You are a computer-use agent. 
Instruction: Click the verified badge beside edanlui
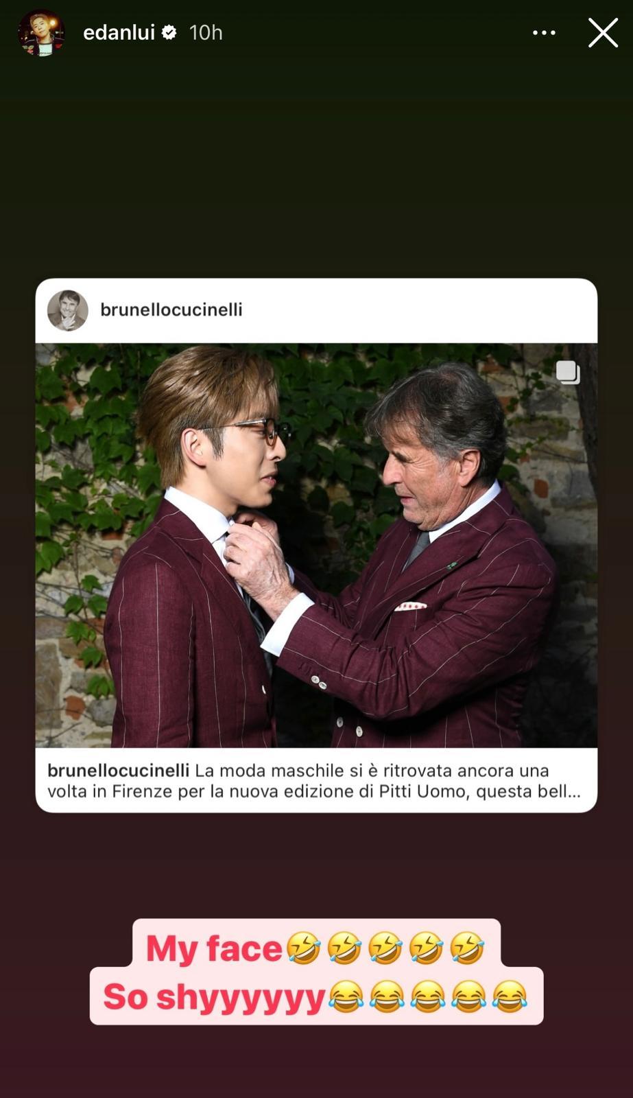[169, 32]
